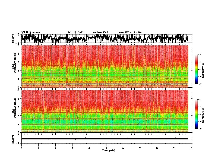The image size is (215, 166).
Task: Click tick label "0" on the Time axis
Action: click(21, 148)
